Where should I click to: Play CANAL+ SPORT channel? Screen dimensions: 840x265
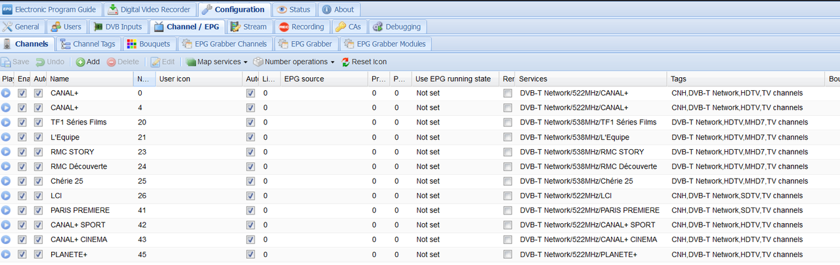6,225
